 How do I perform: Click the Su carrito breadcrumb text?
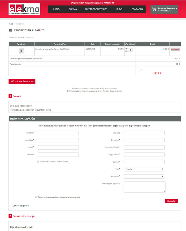(x=20, y=24)
